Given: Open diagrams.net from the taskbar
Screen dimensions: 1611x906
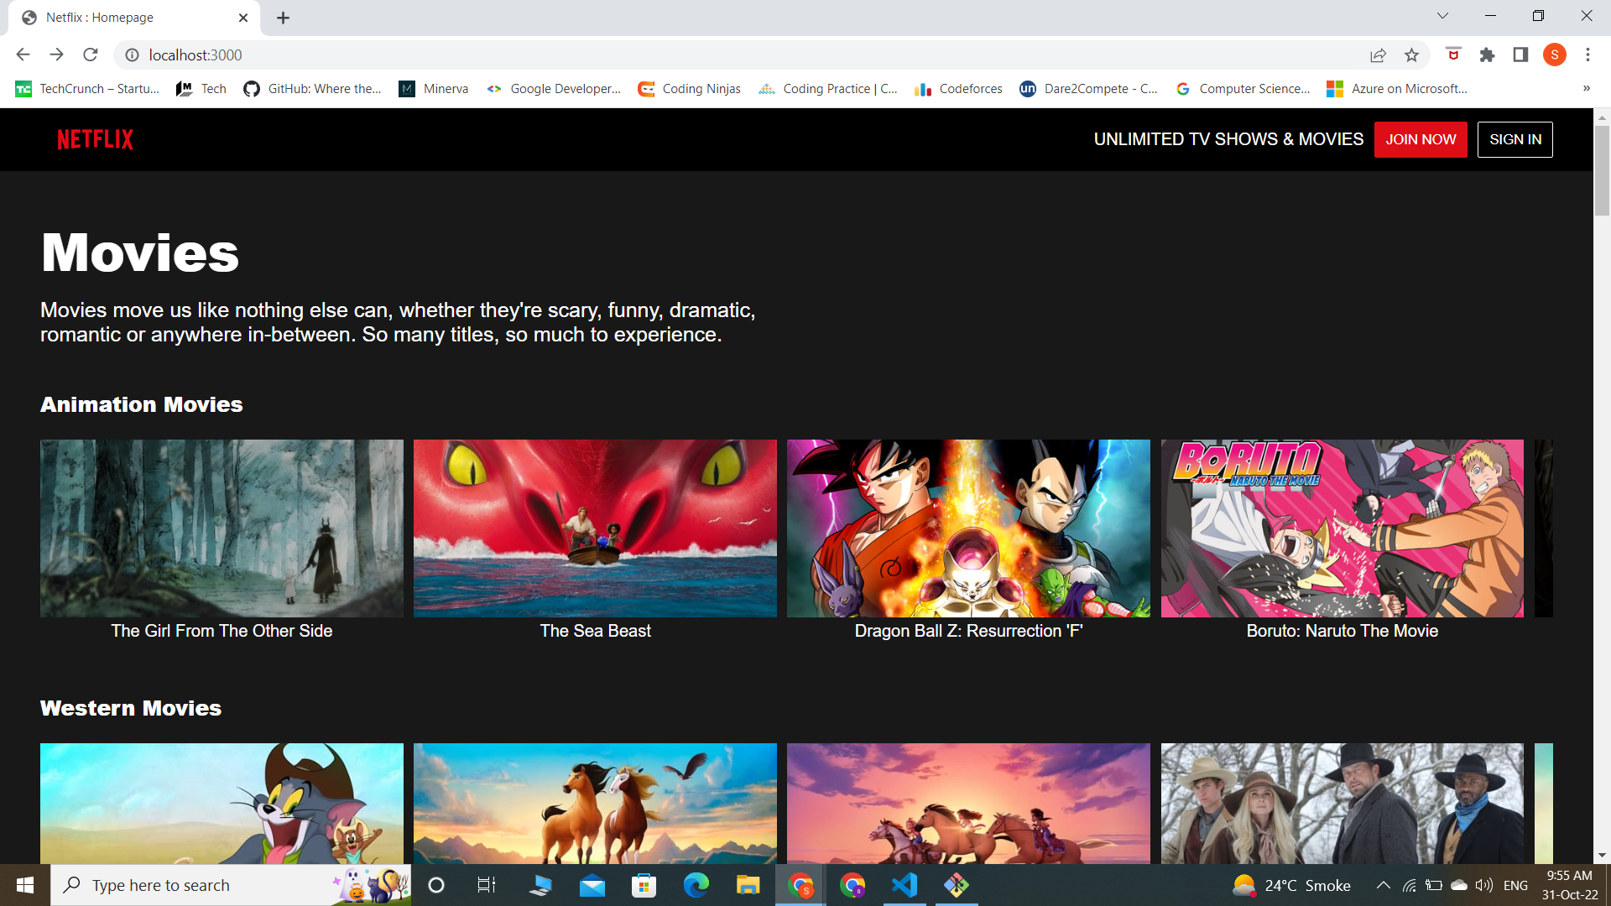Looking at the screenshot, I should coord(956,885).
